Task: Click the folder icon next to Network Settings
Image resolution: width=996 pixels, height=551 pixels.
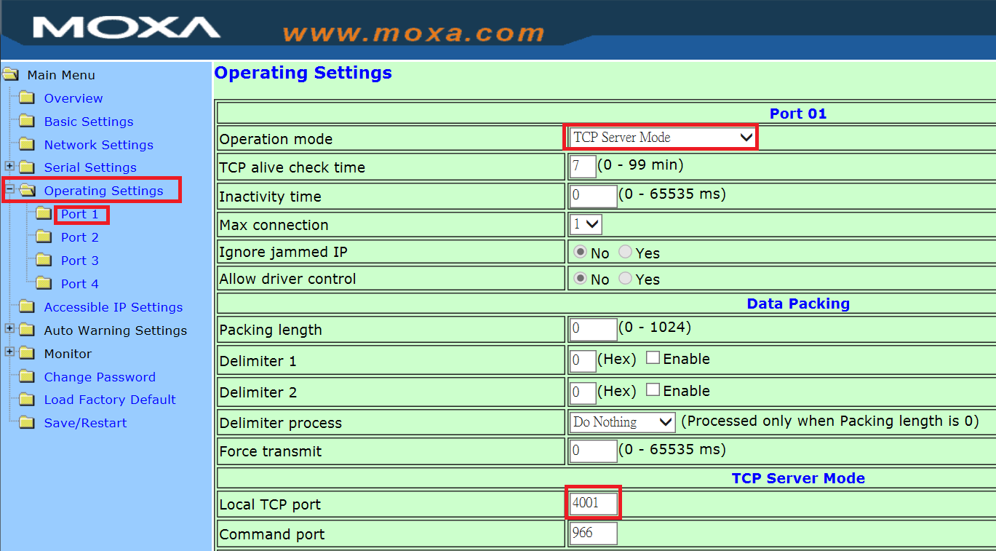Action: click(26, 144)
